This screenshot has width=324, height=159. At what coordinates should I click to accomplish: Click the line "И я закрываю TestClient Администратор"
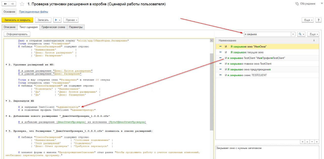(49, 107)
